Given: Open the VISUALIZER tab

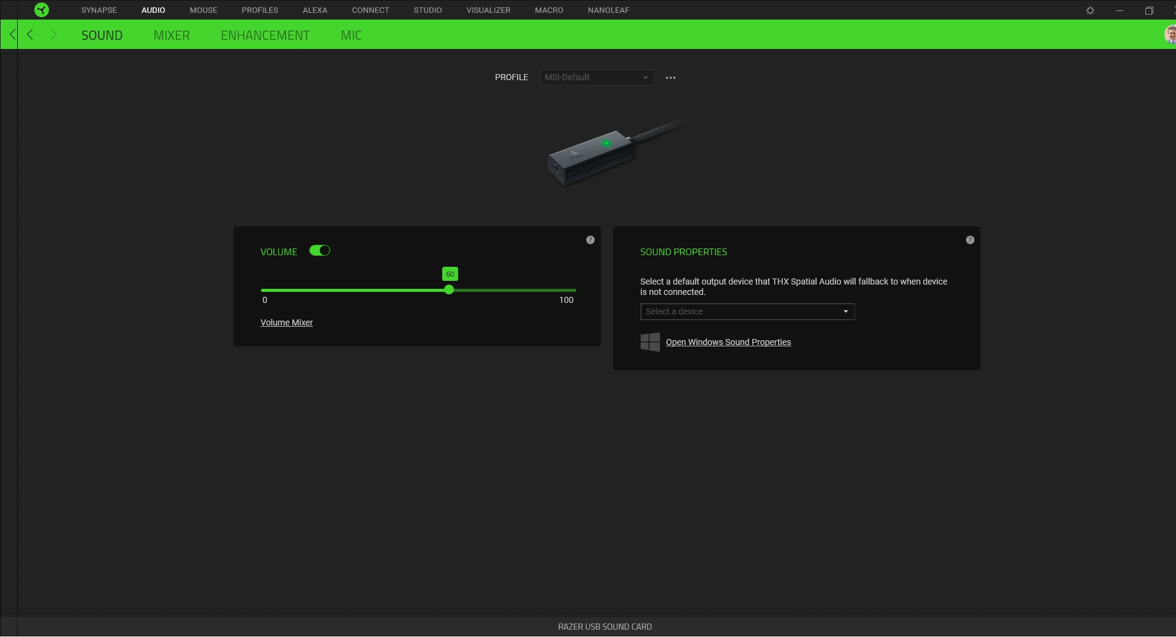Looking at the screenshot, I should click(x=488, y=10).
